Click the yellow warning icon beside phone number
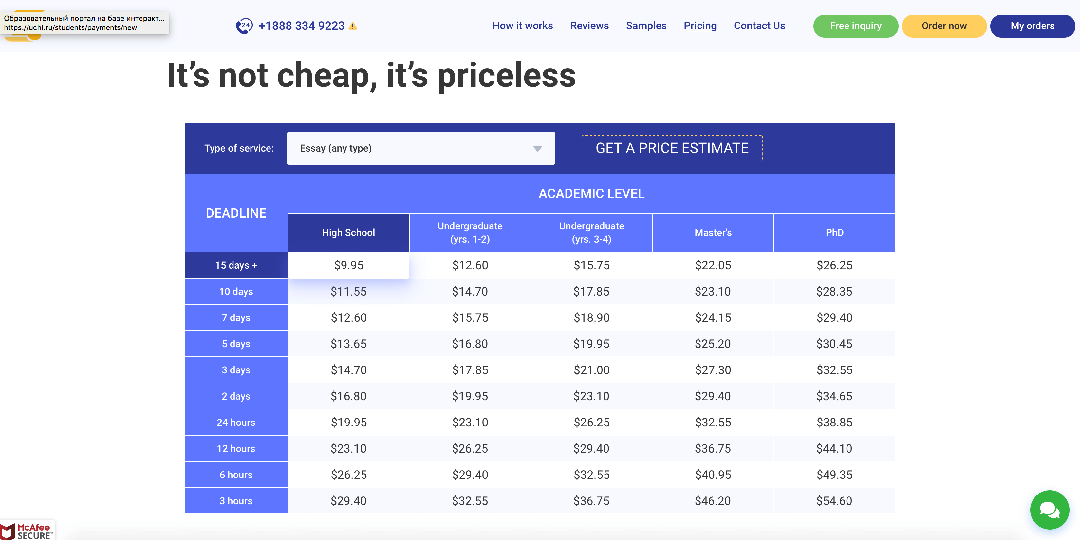Screen dimensions: 1080x540 coord(353,26)
